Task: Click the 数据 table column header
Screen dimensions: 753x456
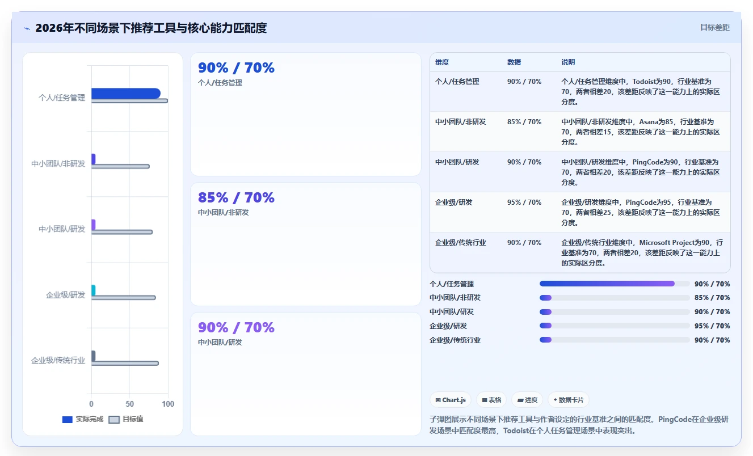Action: (514, 62)
